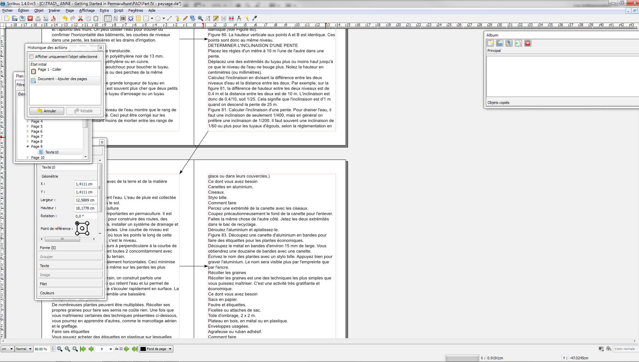
Task: Click the scissors cut icon
Action: [x=80, y=18]
